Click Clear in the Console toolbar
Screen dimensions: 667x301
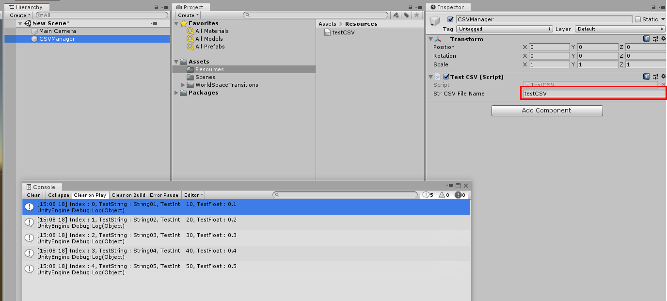coord(33,195)
